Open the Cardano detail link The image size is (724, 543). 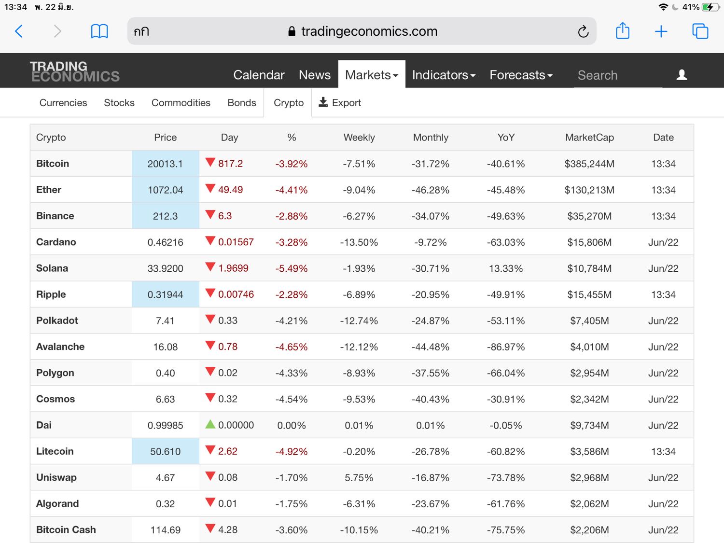pyautogui.click(x=56, y=242)
